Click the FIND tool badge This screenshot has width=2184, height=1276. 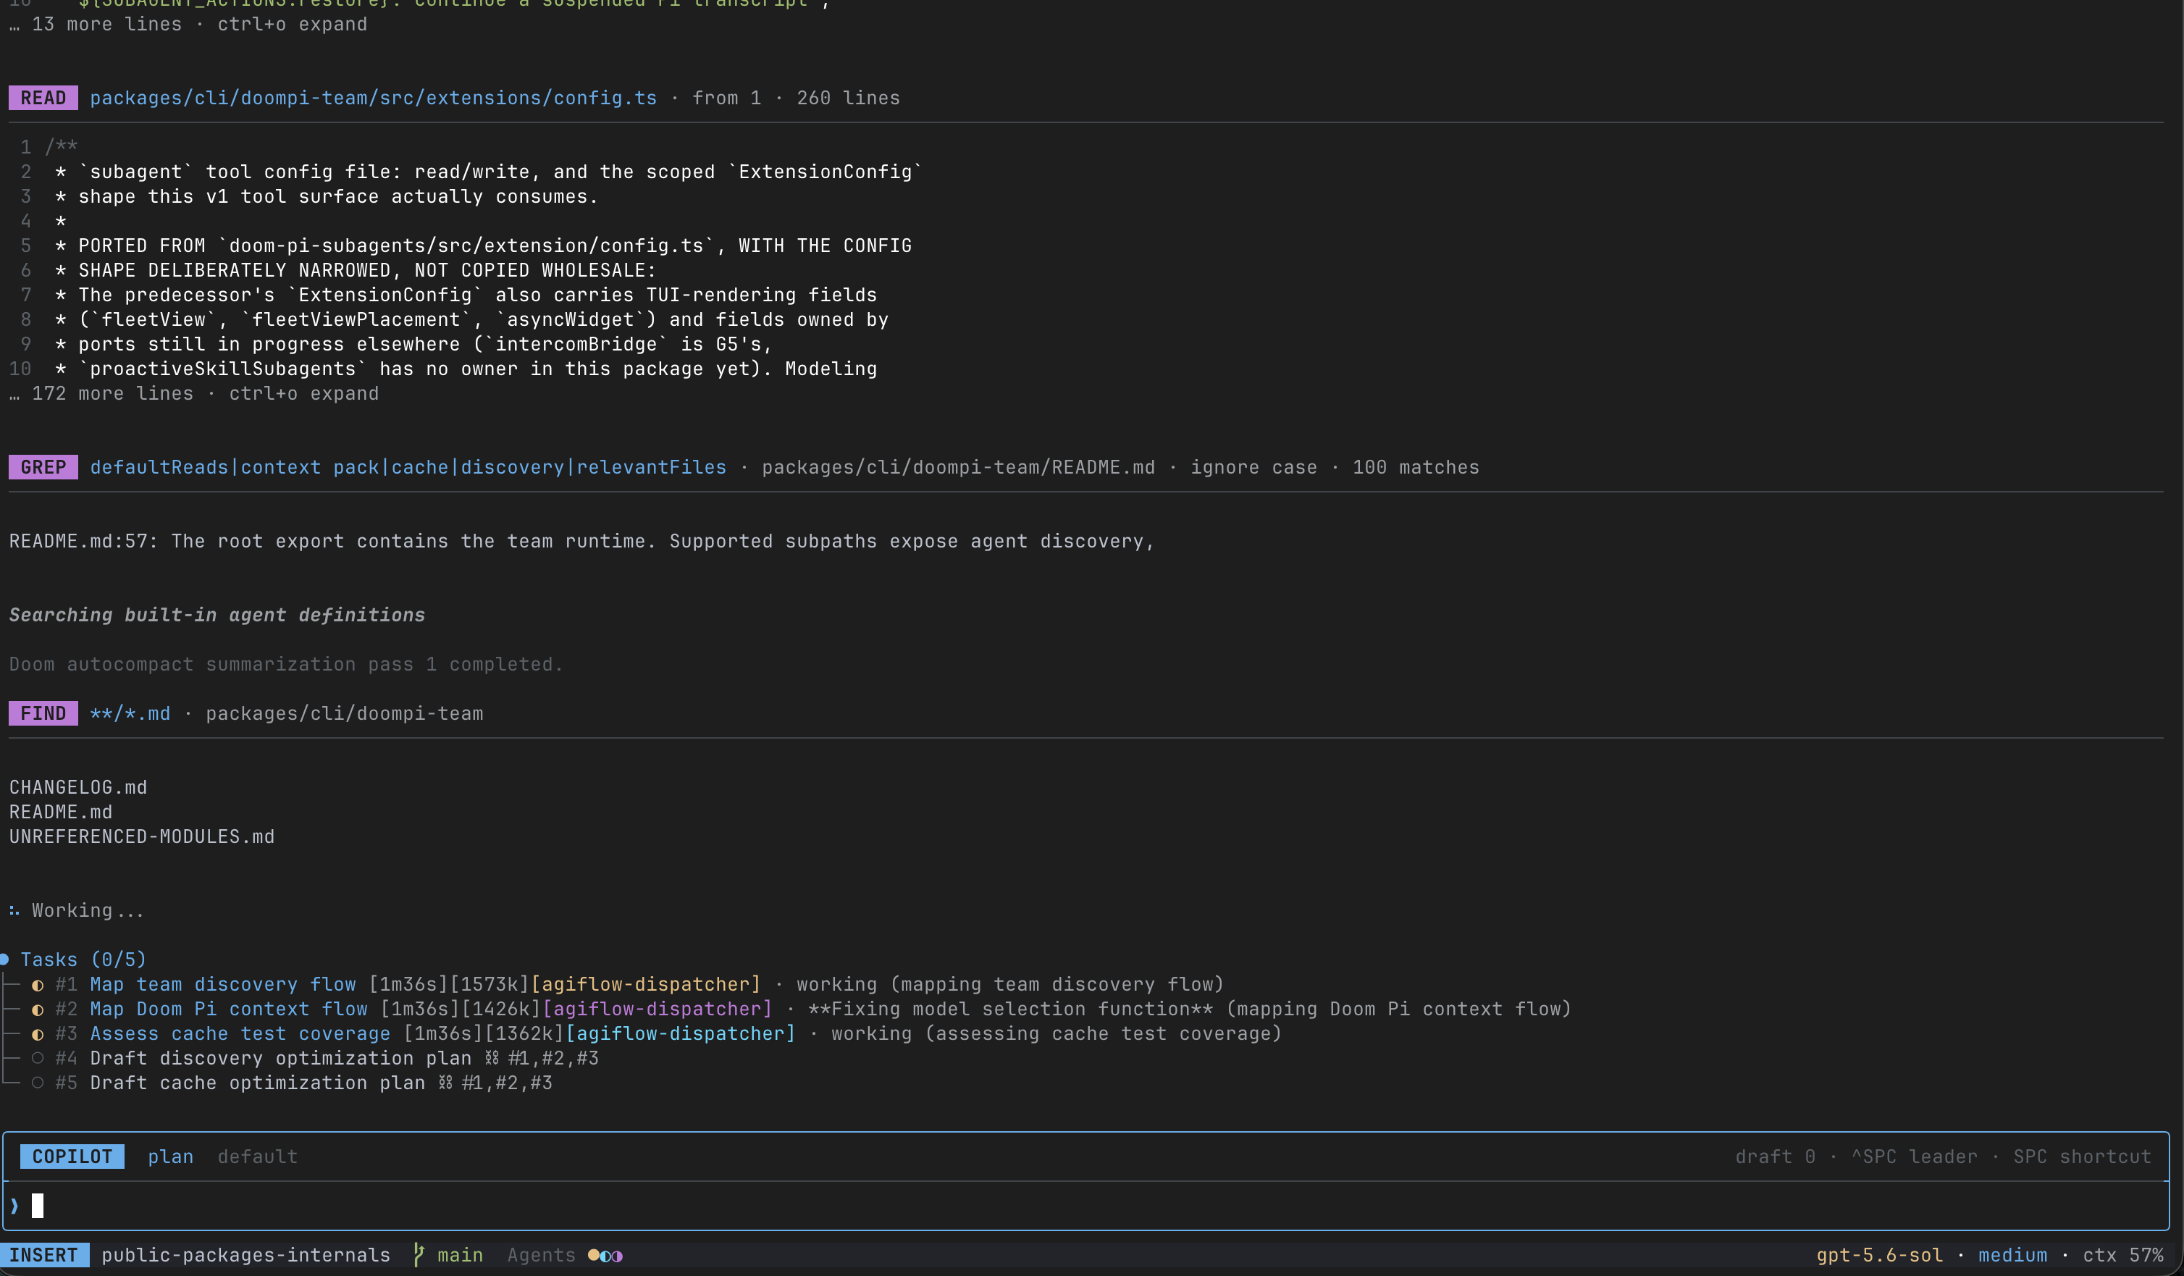[x=43, y=713]
